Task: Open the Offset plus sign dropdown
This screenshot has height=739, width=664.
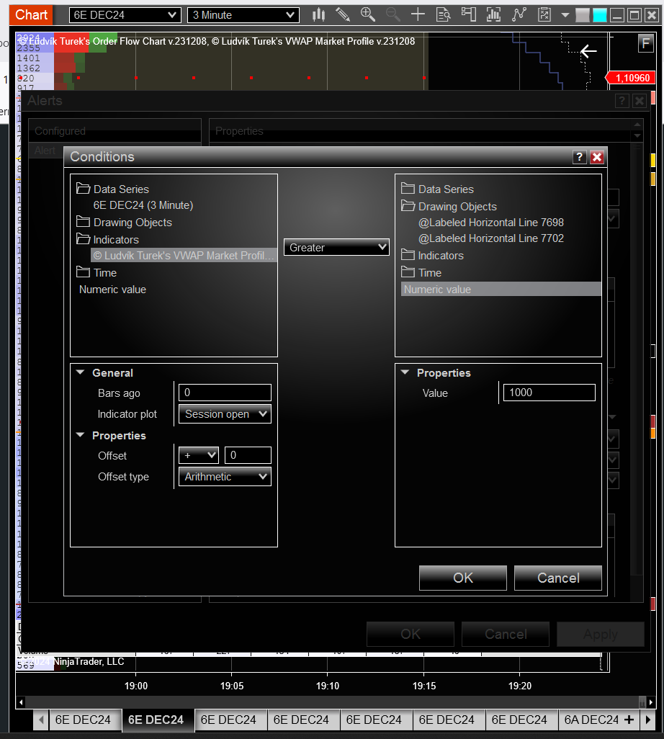Action: 198,455
